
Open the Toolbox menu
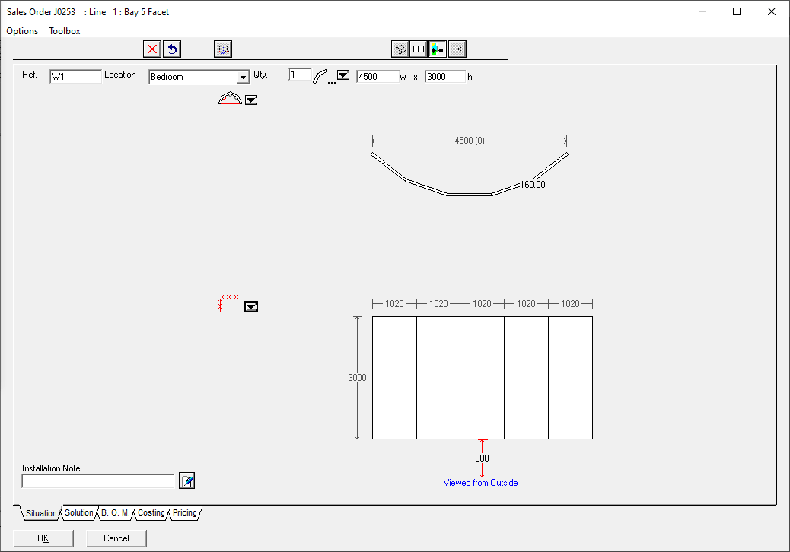(65, 31)
